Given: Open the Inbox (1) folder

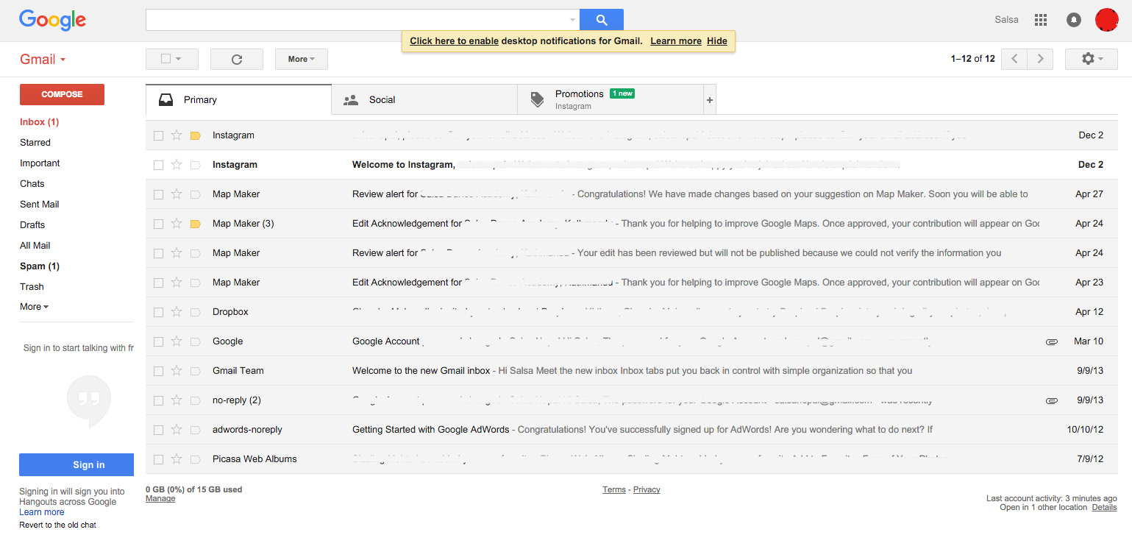Looking at the screenshot, I should tap(39, 122).
